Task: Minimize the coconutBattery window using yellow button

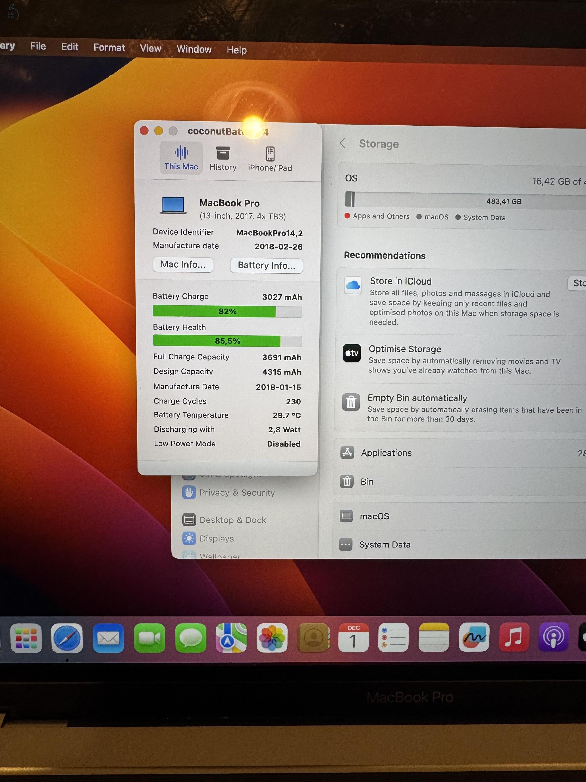Action: coord(159,131)
